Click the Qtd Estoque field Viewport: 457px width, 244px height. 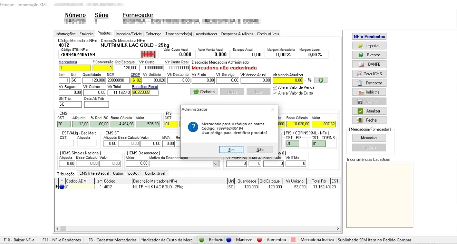point(127,68)
